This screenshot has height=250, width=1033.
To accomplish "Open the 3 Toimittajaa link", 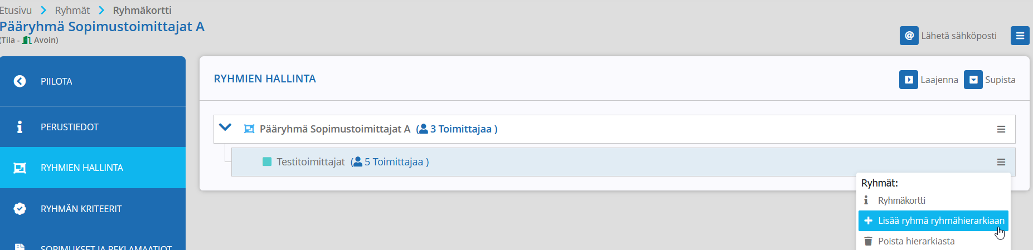I will click(457, 129).
